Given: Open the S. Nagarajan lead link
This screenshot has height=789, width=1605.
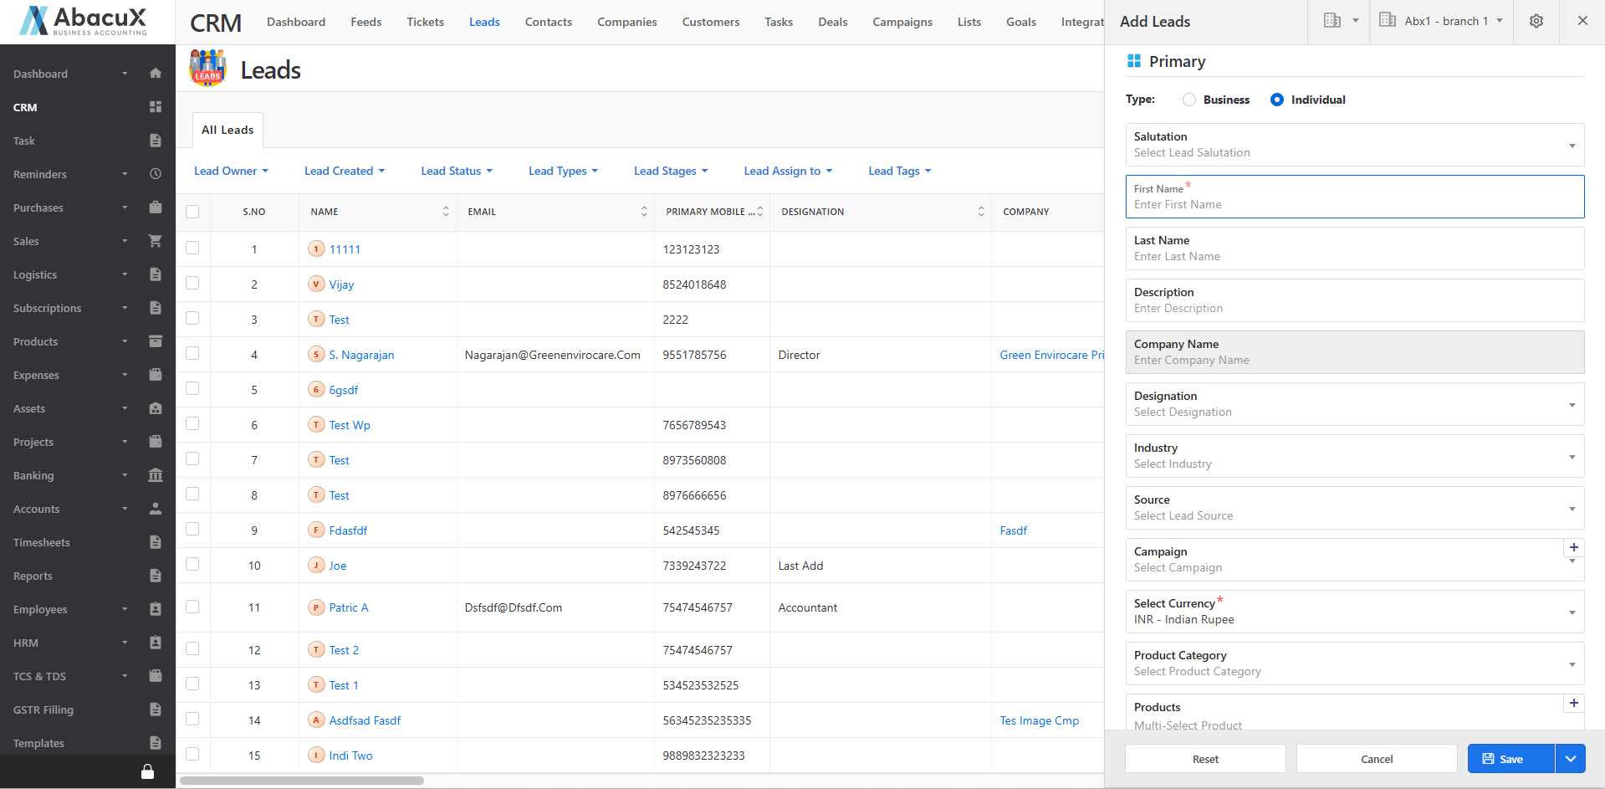Looking at the screenshot, I should (x=361, y=355).
